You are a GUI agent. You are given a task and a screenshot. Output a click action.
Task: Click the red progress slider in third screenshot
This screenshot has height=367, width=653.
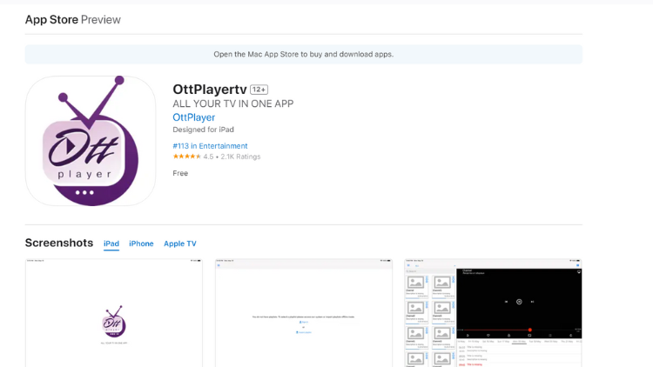[x=529, y=330]
